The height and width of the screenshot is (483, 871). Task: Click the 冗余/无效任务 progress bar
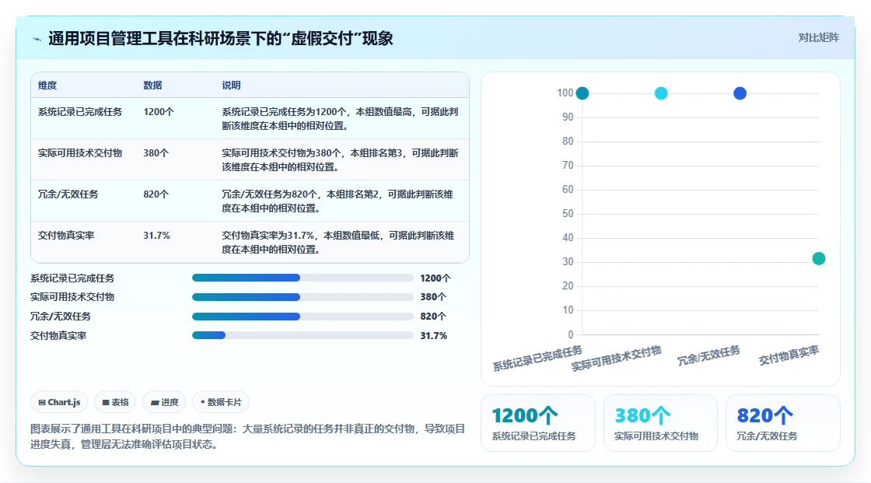303,317
